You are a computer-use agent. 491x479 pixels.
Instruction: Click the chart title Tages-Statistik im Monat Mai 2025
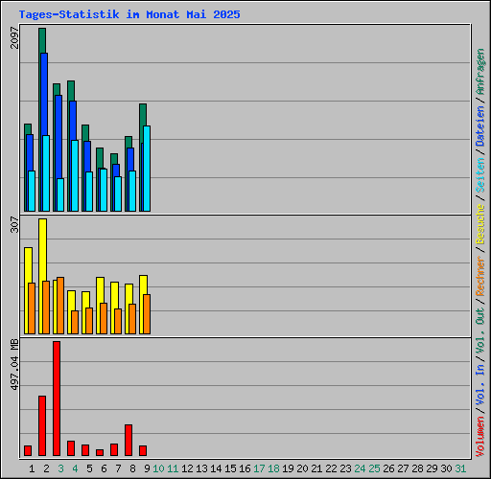[x=129, y=14]
